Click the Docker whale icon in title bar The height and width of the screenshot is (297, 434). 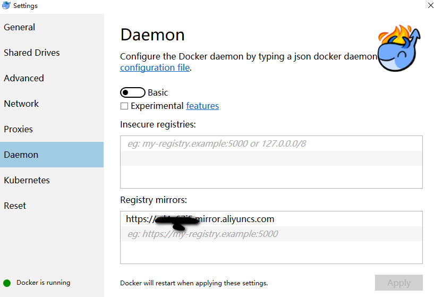[x=6, y=5]
